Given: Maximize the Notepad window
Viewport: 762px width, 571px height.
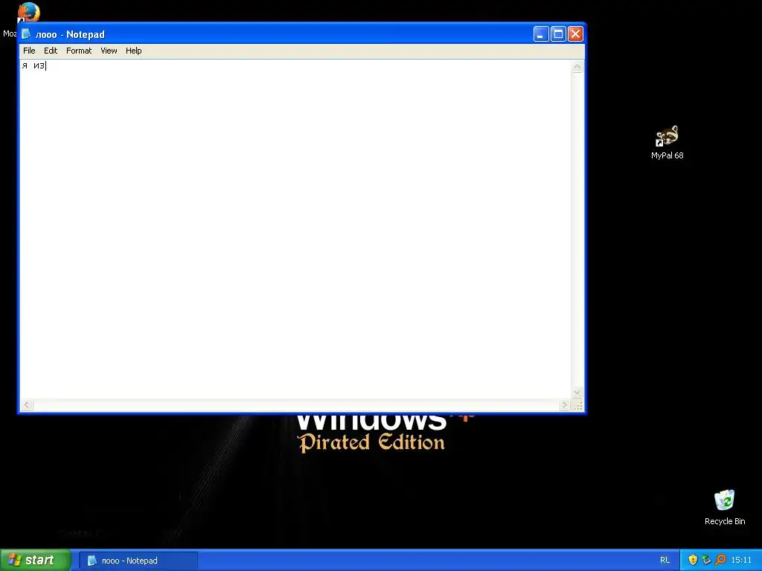Looking at the screenshot, I should pos(558,33).
